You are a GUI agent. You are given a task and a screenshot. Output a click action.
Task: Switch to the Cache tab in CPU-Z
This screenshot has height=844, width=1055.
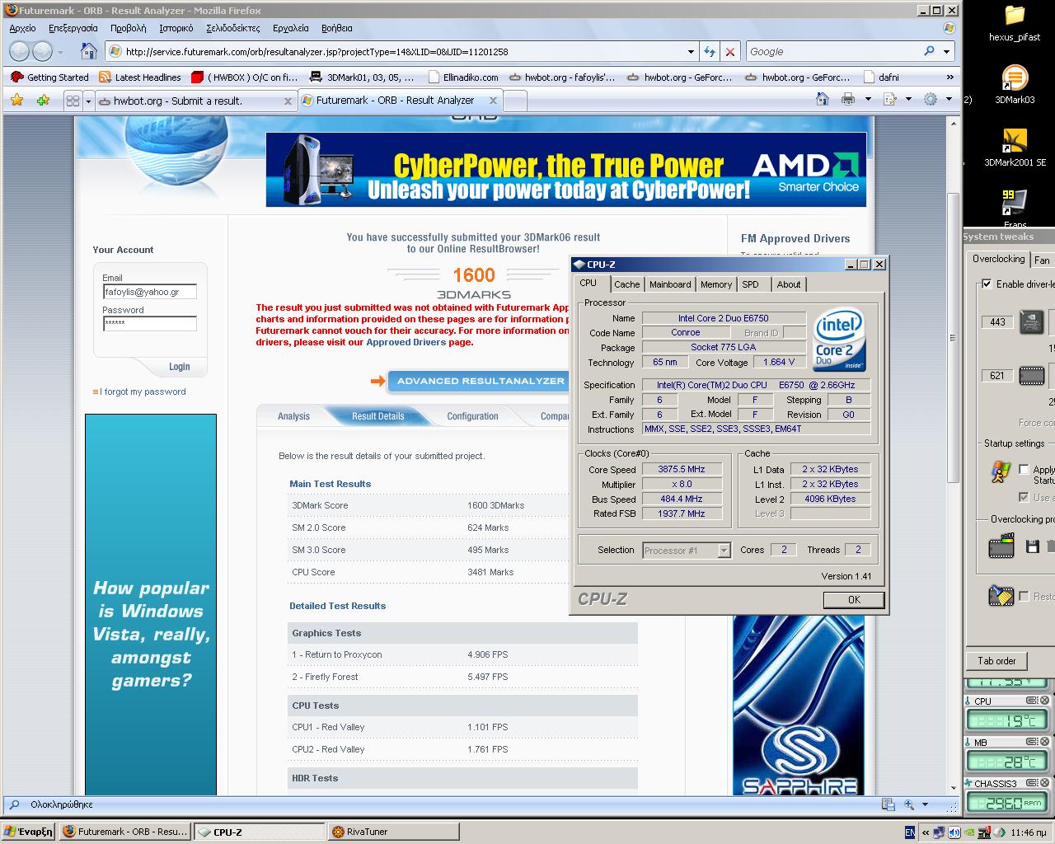(626, 284)
